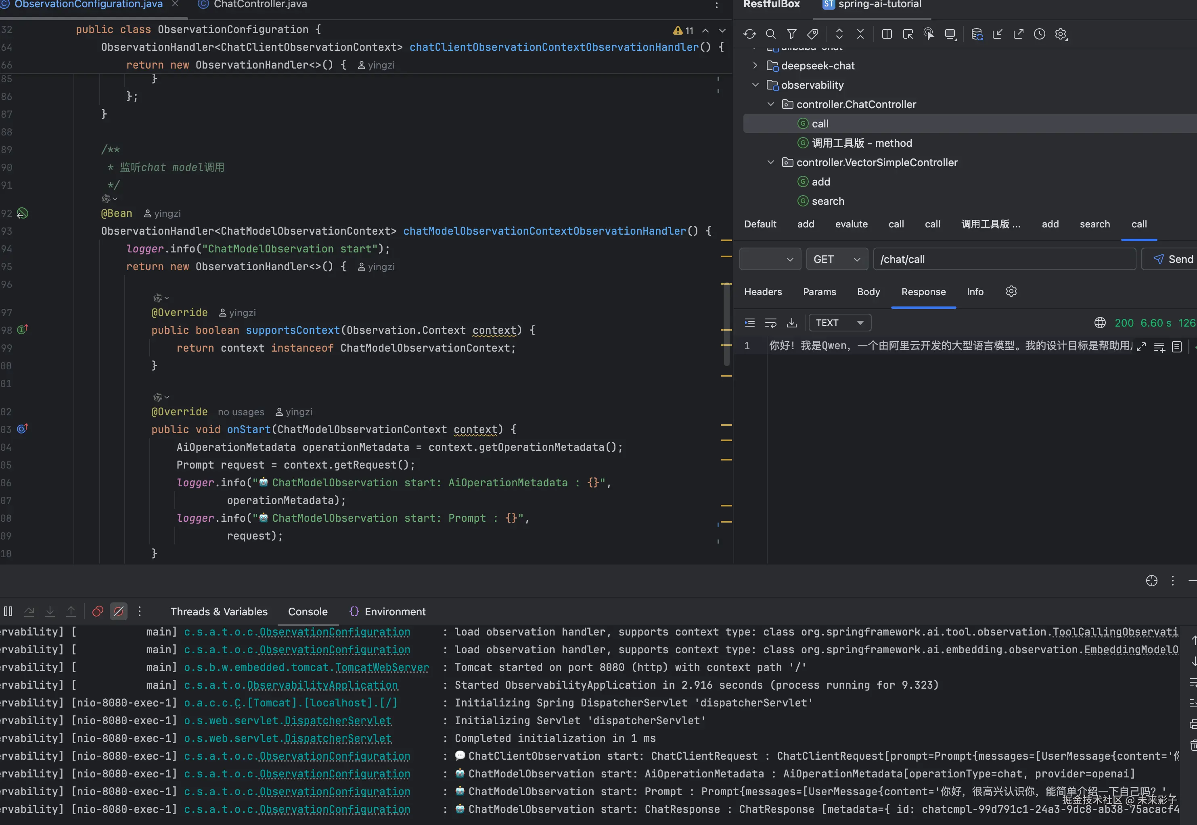Open the GET method dropdown

click(x=837, y=259)
